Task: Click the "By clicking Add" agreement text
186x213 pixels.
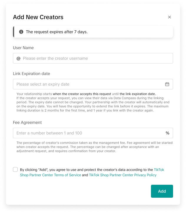Action: [85, 170]
